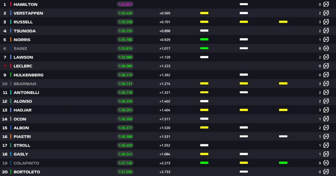Select the greyed-out BEARMAN driver entry
Image resolution: width=336 pixels, height=176 pixels.
pos(25,84)
